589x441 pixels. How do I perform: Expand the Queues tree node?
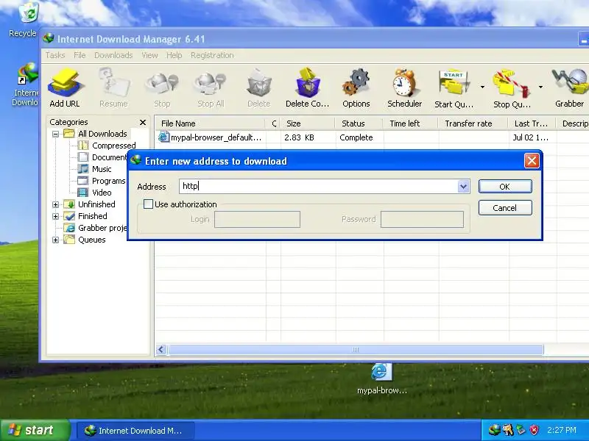[56, 240]
